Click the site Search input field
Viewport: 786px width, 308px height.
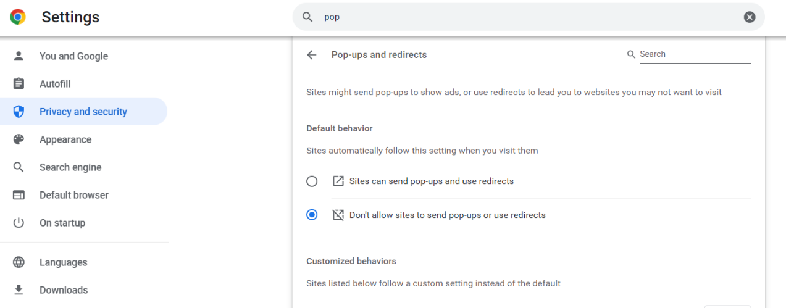[x=695, y=54]
